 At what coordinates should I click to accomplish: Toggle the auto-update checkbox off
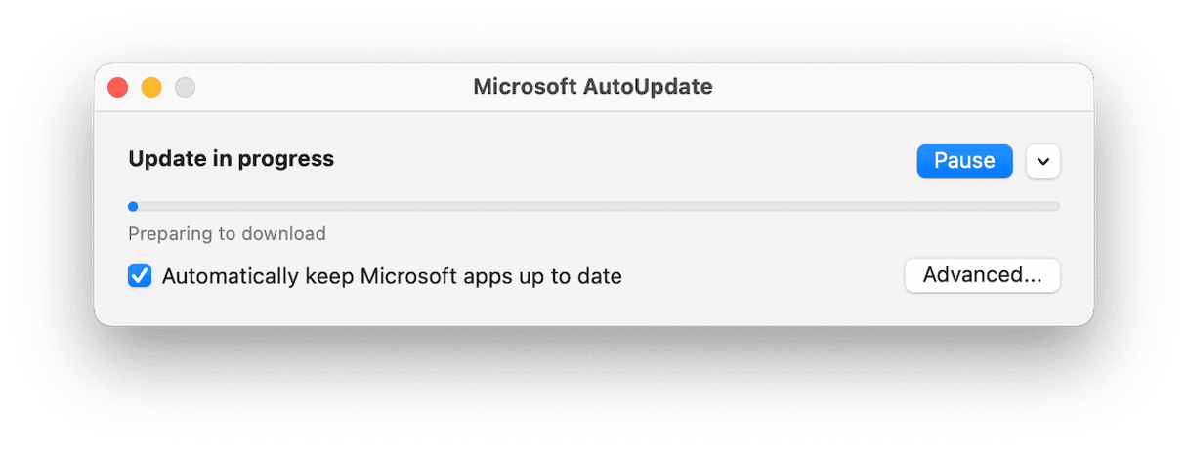coord(140,276)
